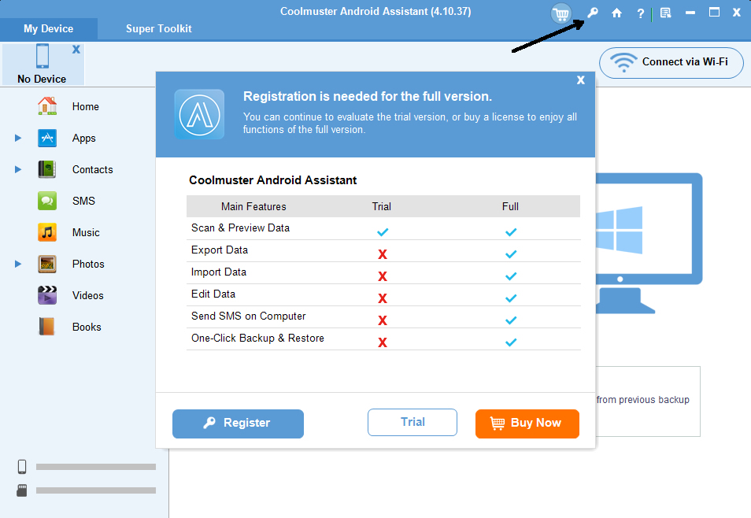Click the Full checkmark for Import Data
Viewport: 751px width, 518px height.
[x=511, y=276]
